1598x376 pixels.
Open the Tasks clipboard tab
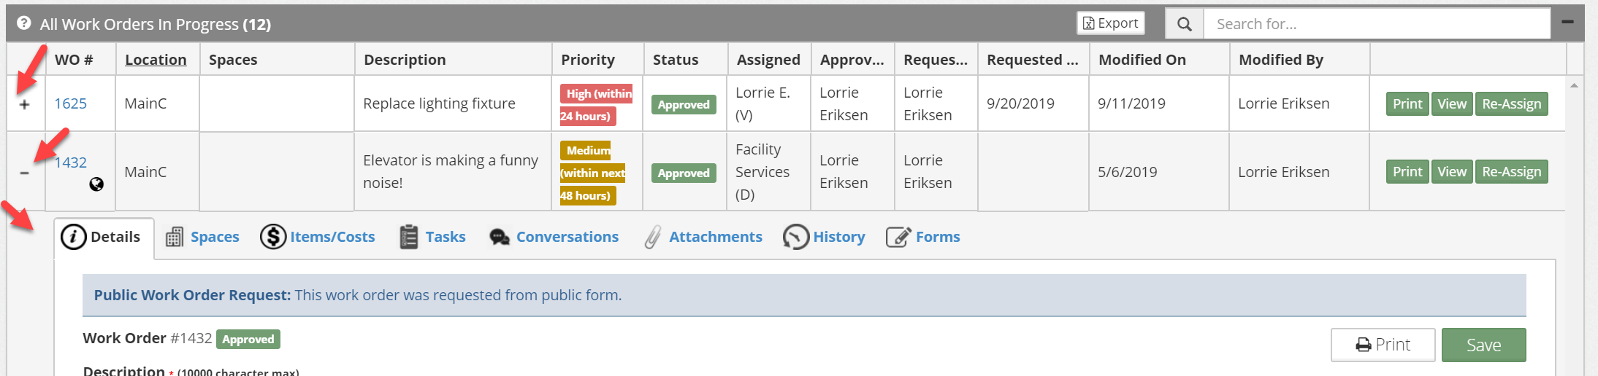click(432, 237)
